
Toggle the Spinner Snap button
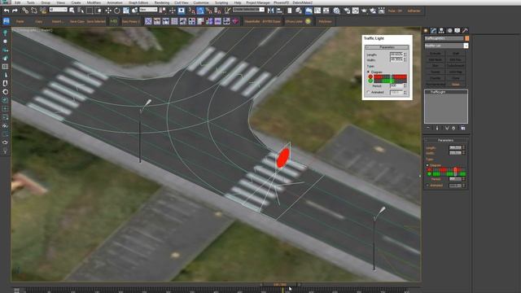tap(217, 11)
